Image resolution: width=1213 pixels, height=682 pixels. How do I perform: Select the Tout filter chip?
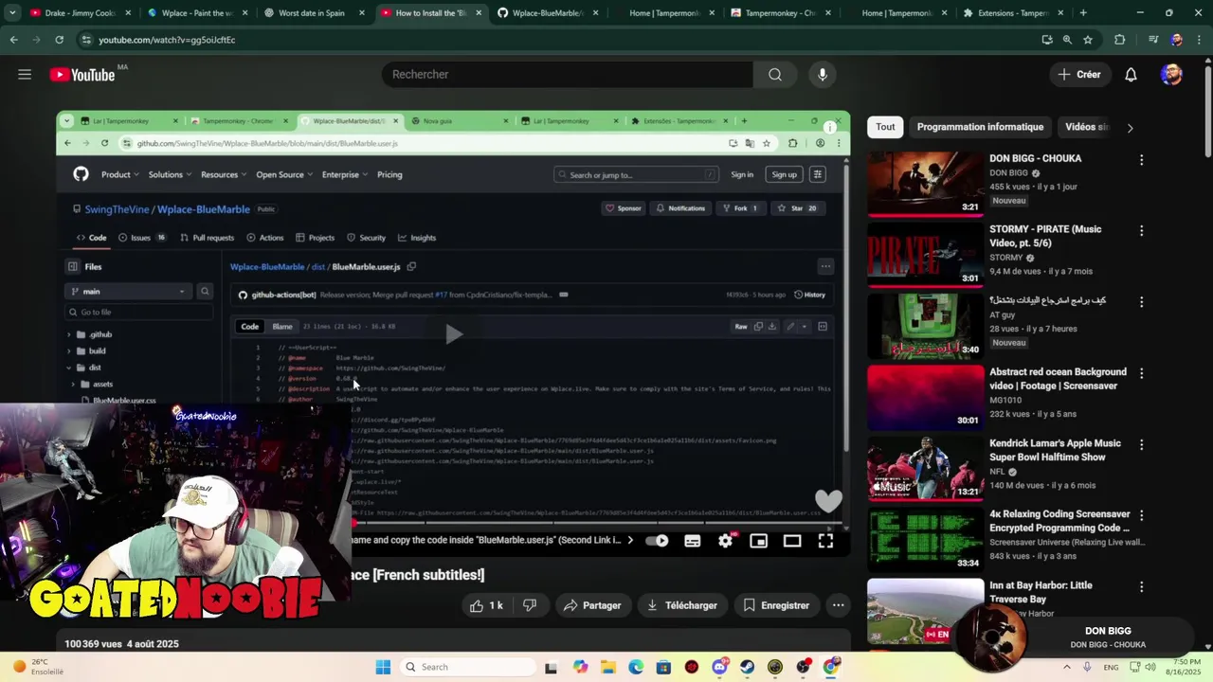click(x=885, y=127)
